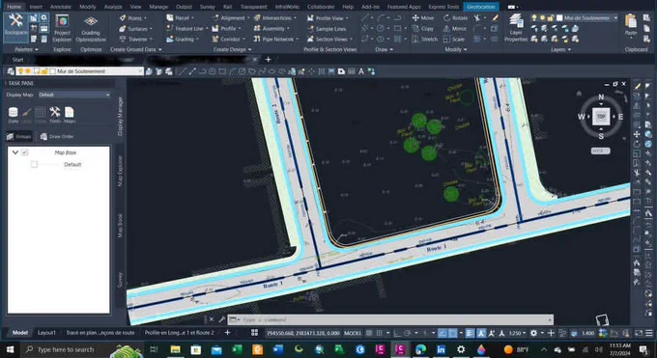Click the customization hamburger icon in status bar
Viewport: 657px width, 358px height.
[x=649, y=333]
